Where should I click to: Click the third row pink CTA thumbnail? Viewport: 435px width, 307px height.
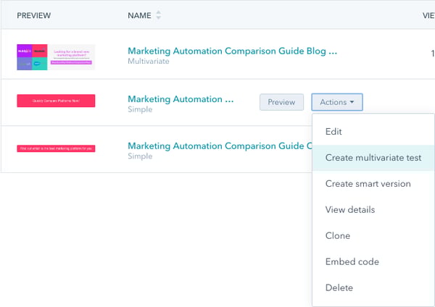click(56, 149)
